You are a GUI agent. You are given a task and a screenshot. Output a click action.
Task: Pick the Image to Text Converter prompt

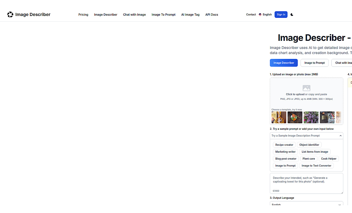coord(317,166)
